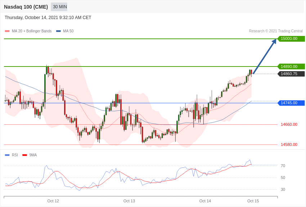306x207 pixels.
Task: Click the Nasdaq 100 (CME) title
Action: [x=26, y=7]
